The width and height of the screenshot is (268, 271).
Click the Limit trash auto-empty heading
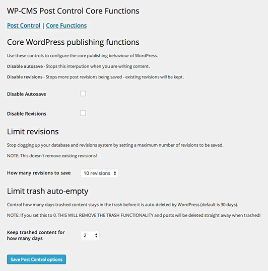[48, 192]
